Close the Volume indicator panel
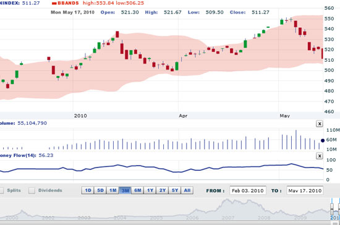 click(x=320, y=124)
